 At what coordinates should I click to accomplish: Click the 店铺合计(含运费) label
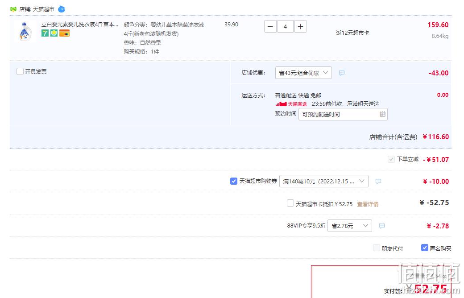393,137
